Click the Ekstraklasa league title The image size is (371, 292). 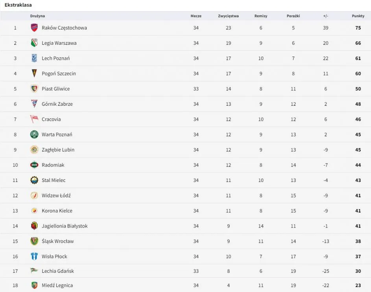[x=18, y=5]
